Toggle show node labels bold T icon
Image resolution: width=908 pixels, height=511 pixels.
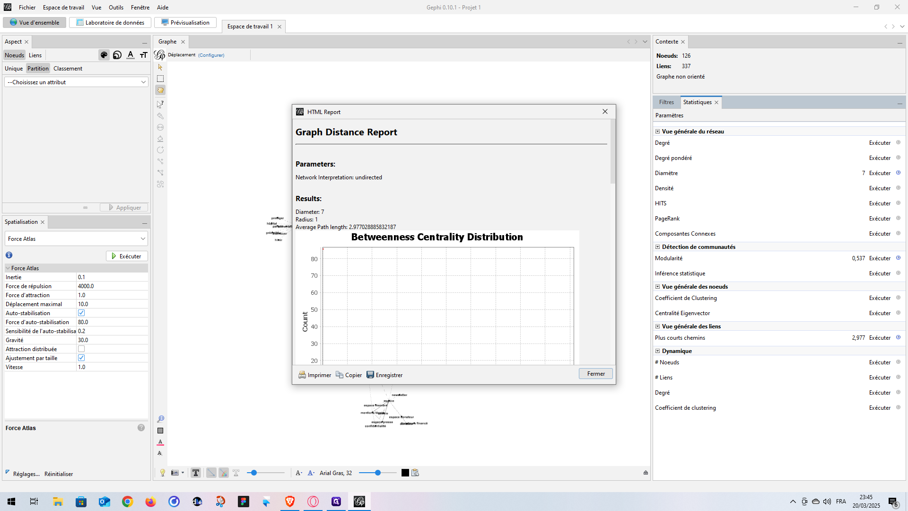tap(196, 473)
